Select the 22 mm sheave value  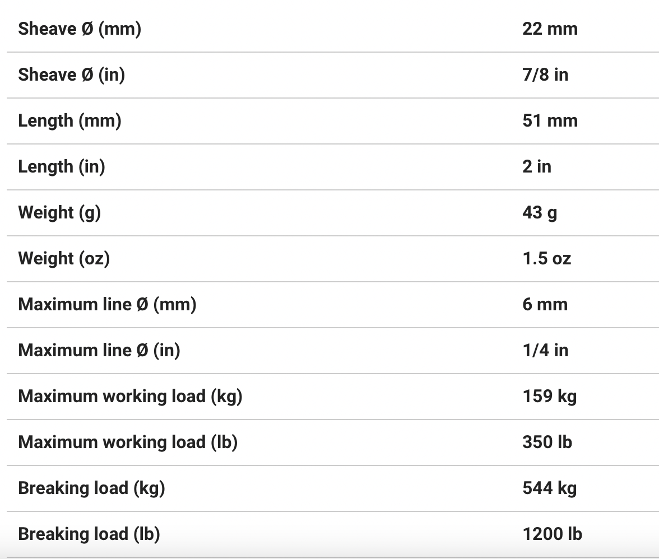(x=550, y=29)
